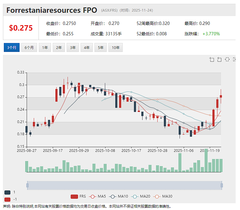Choose the 5年 range button

tap(100, 47)
